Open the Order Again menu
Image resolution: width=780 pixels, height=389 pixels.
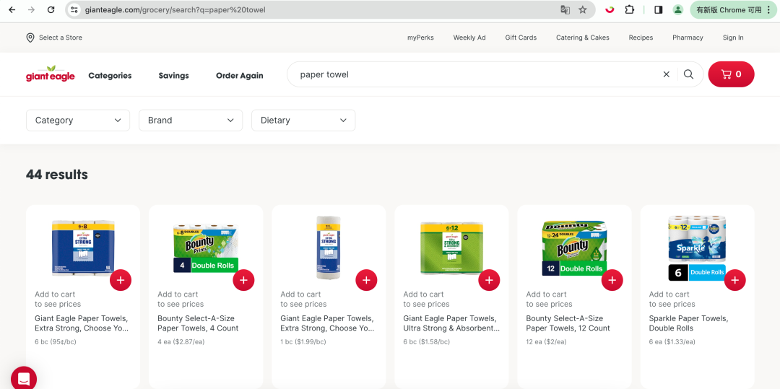[x=239, y=76]
